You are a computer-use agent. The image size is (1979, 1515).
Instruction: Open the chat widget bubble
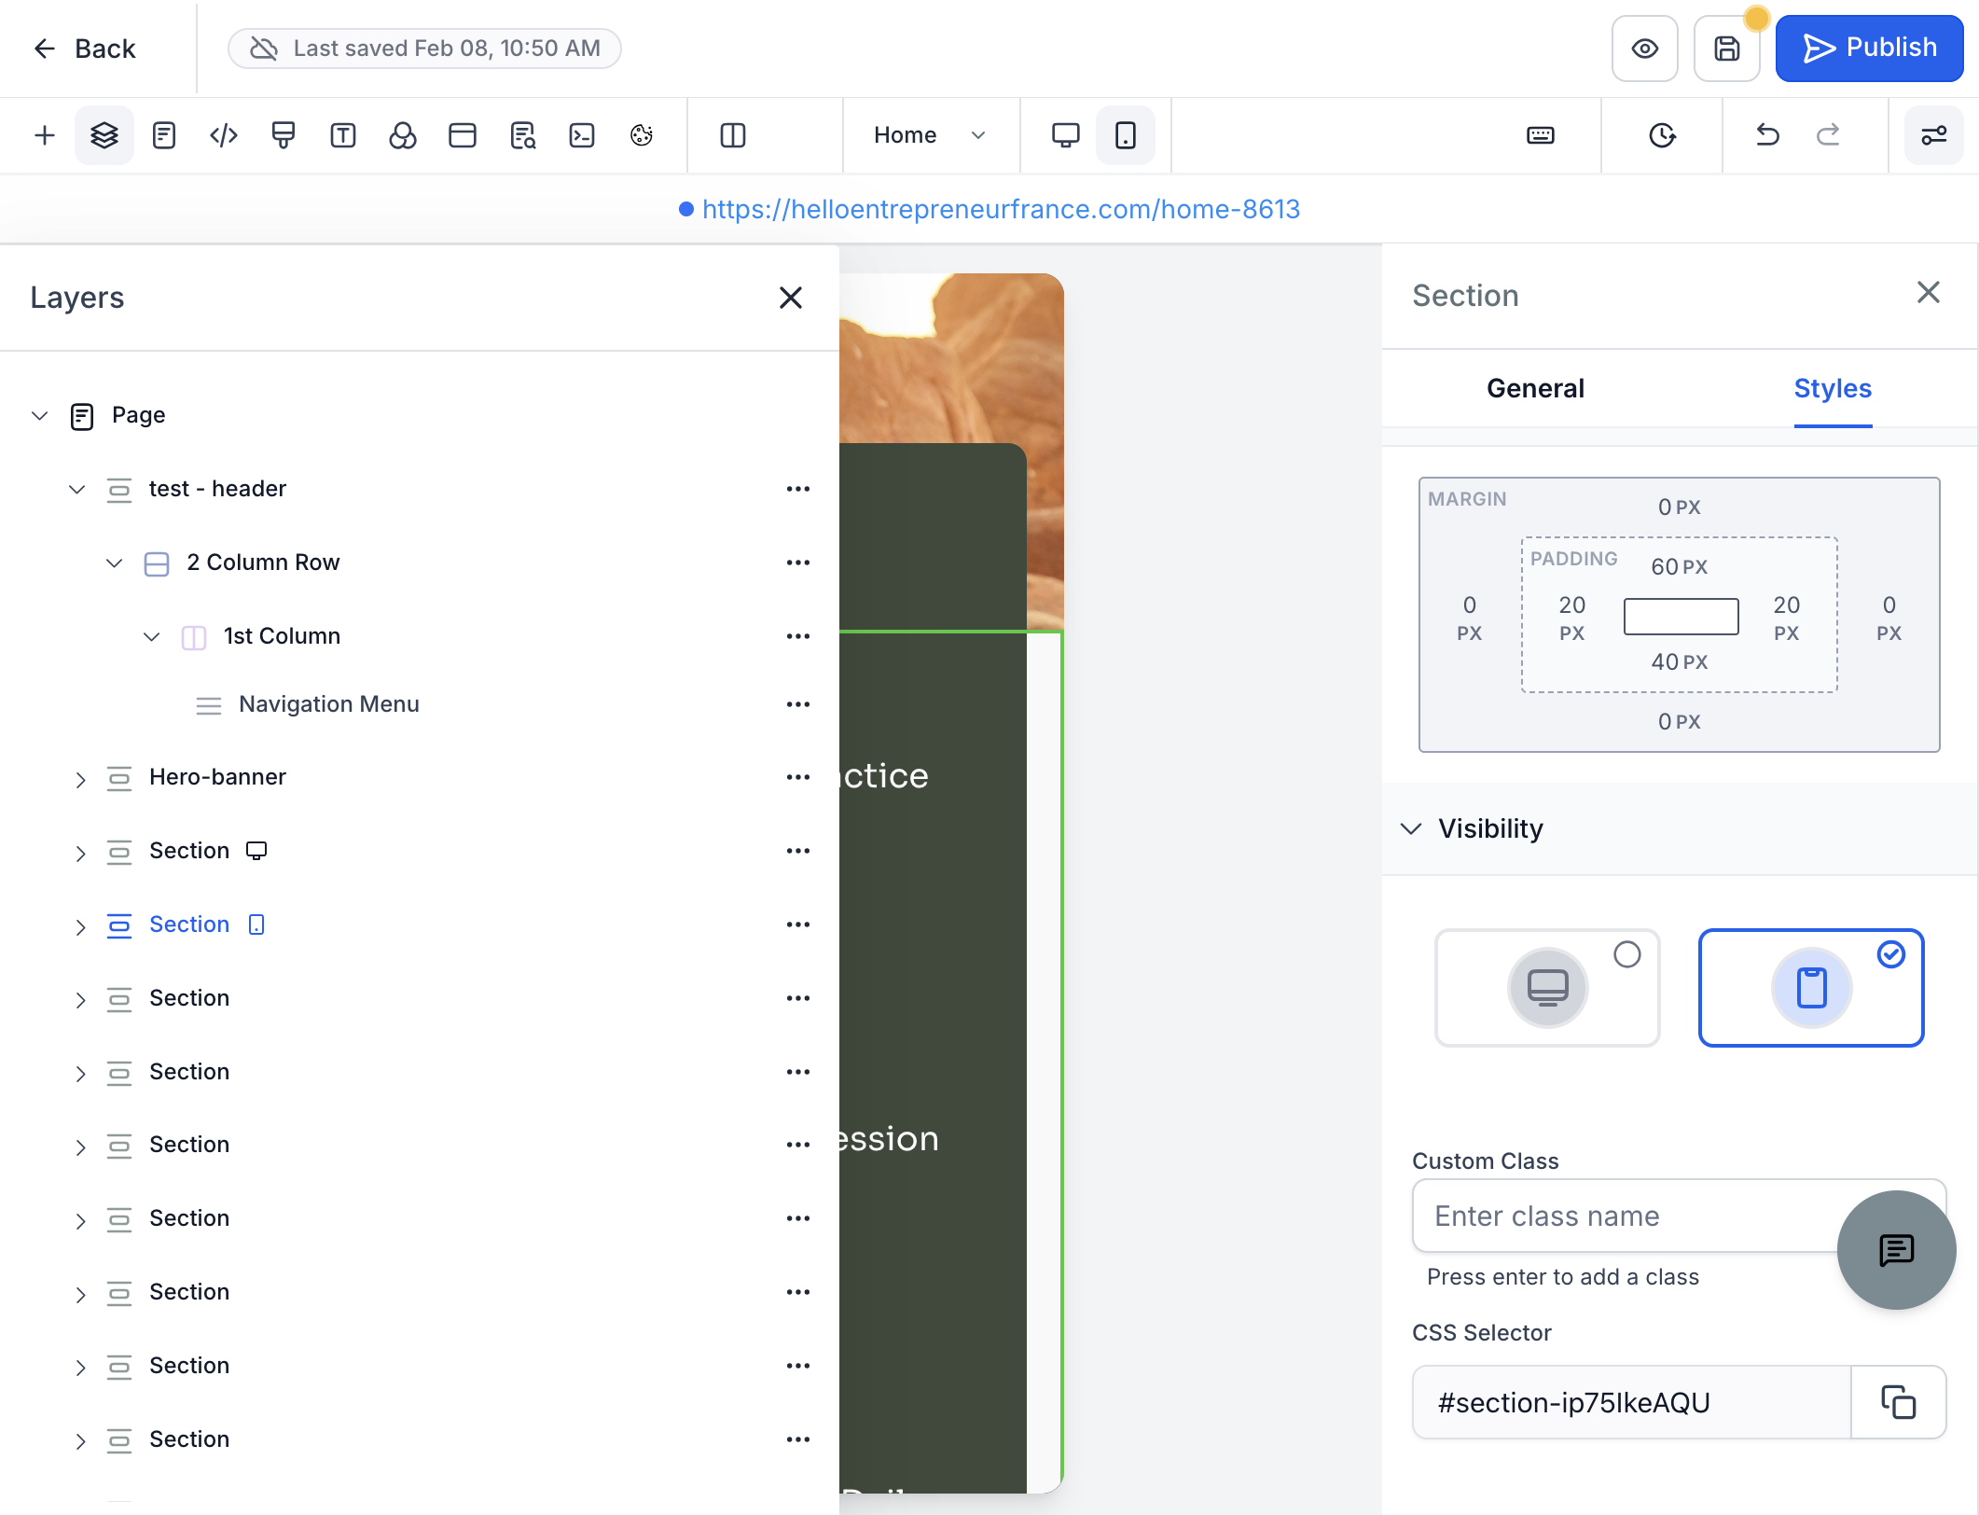[x=1896, y=1250]
